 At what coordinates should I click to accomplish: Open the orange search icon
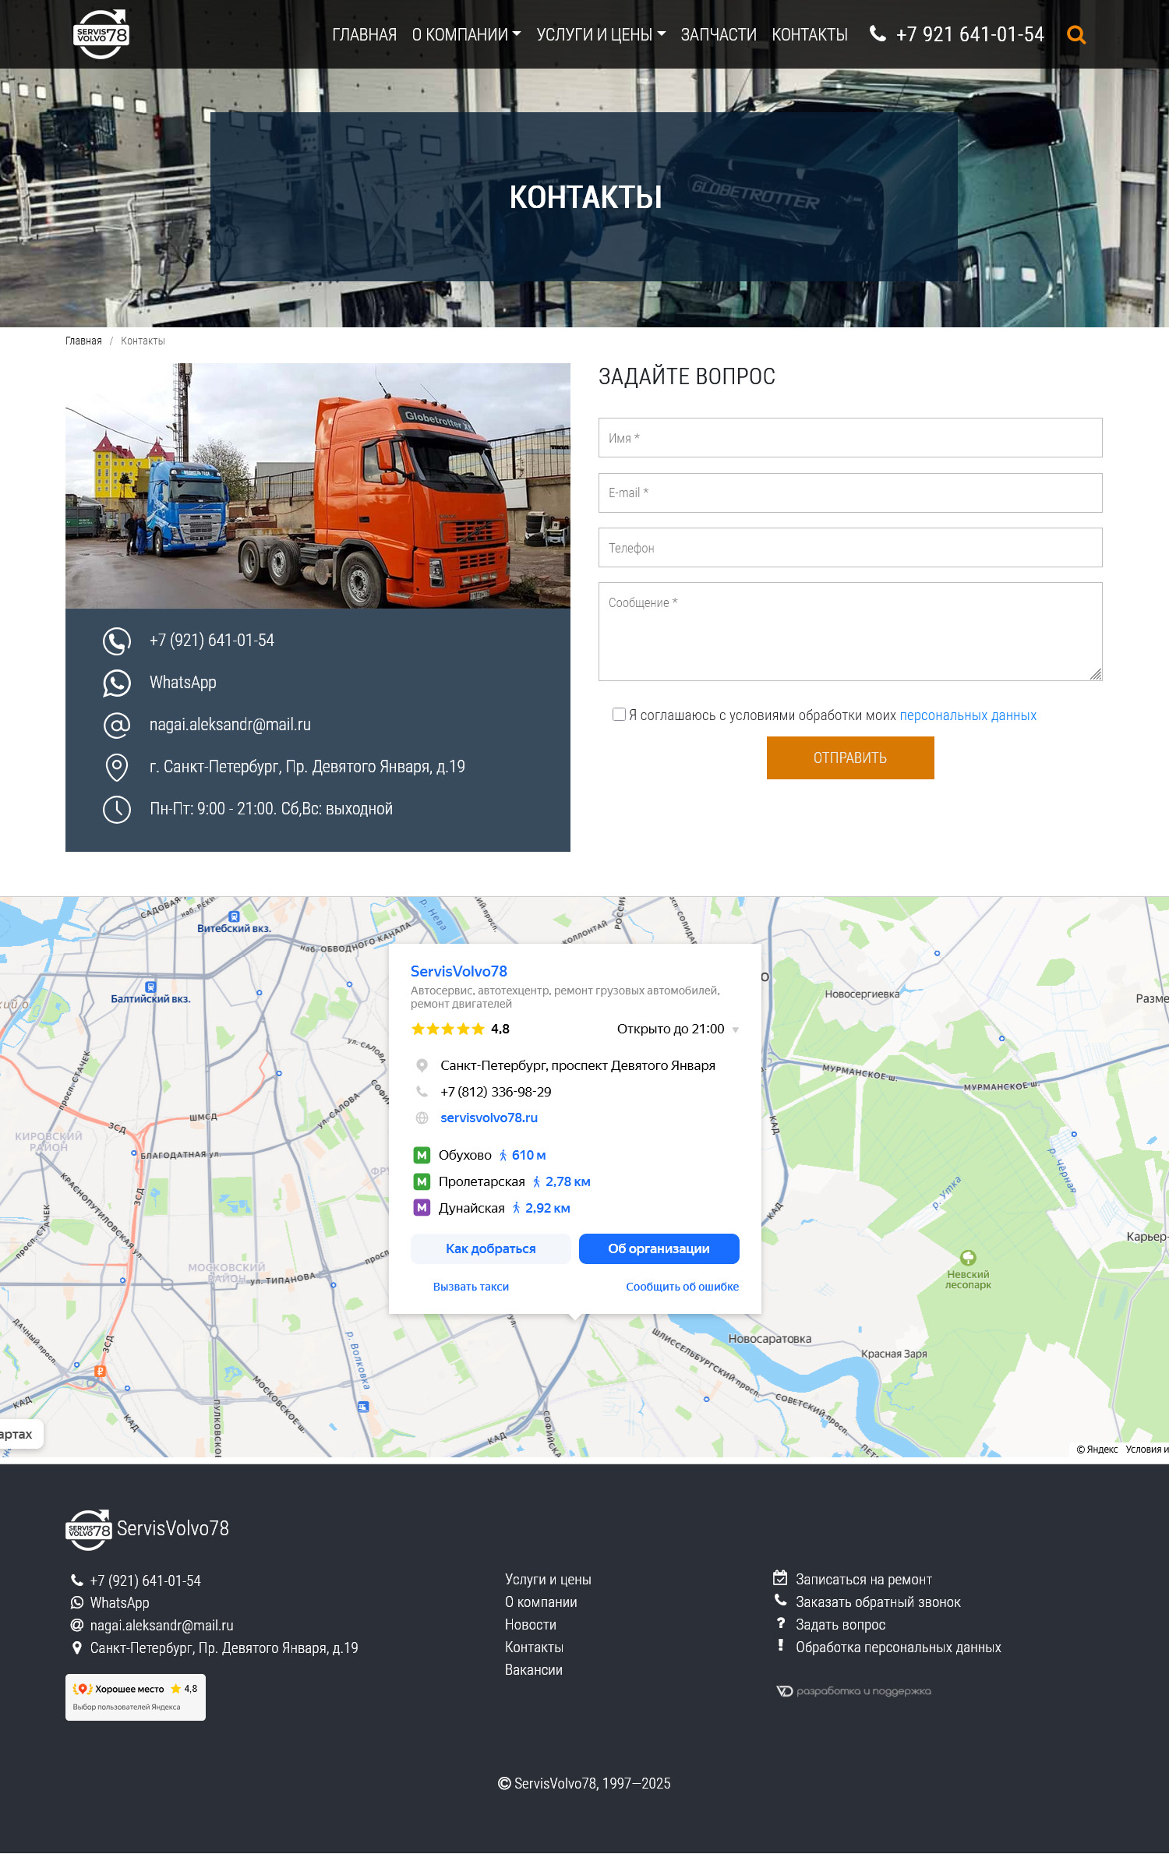click(x=1076, y=34)
